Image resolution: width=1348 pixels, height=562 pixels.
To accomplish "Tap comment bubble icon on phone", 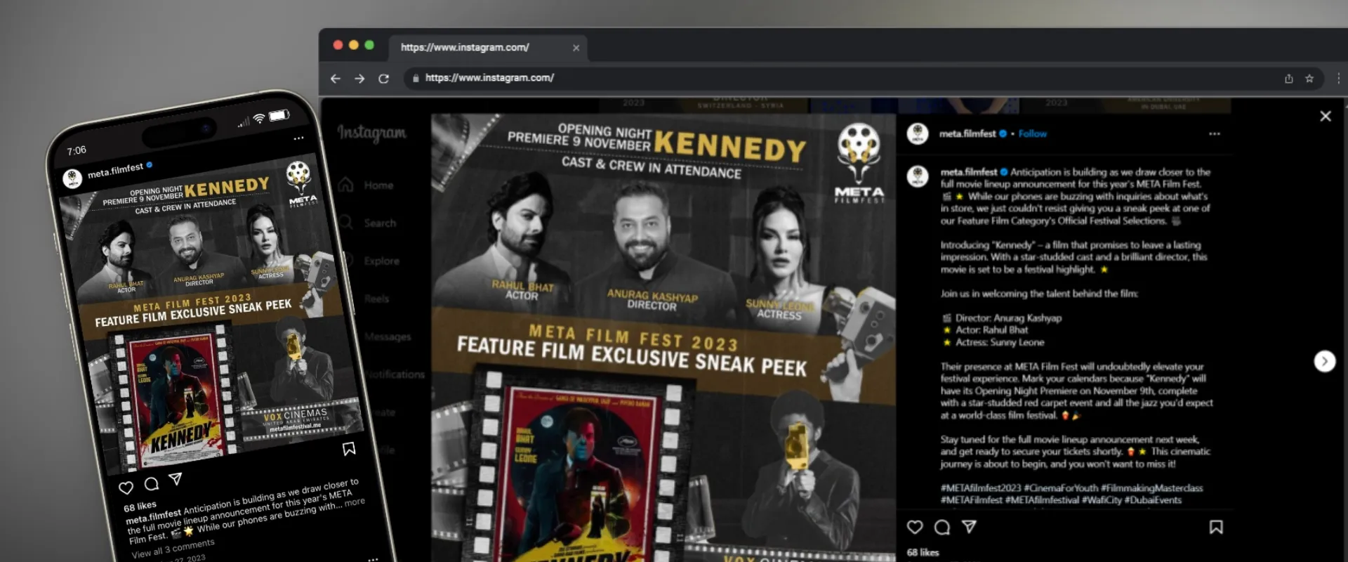I will pyautogui.click(x=151, y=484).
